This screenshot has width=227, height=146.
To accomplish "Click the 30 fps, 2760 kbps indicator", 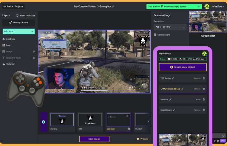I will point(196,59).
